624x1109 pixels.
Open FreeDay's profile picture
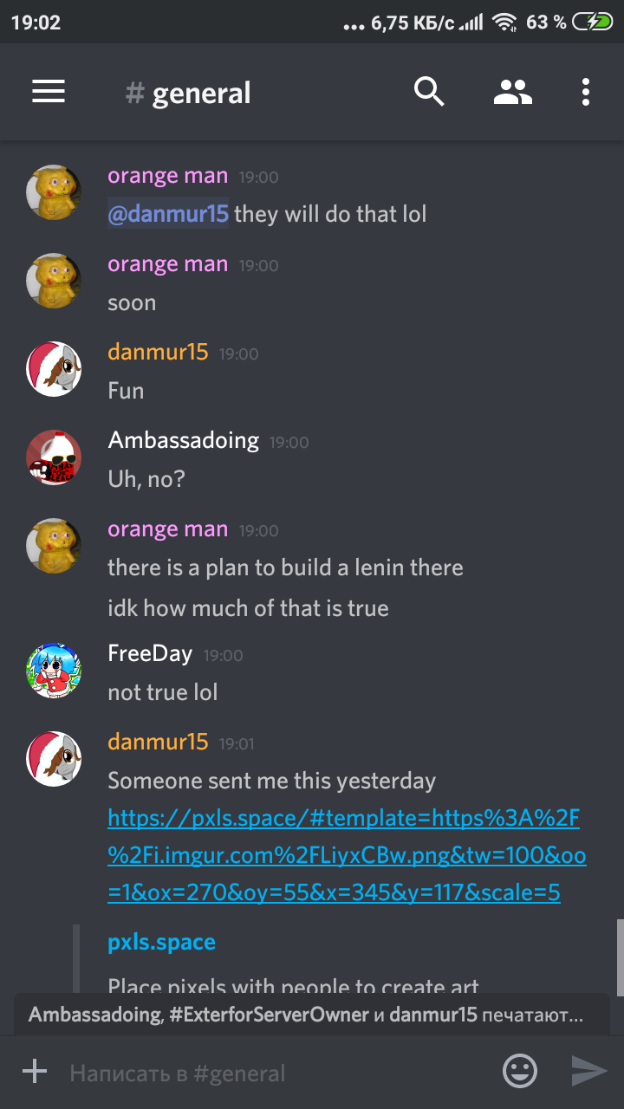(54, 671)
